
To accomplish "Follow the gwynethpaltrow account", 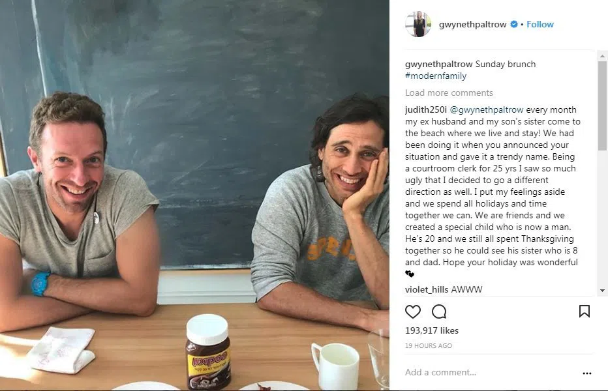I will (540, 24).
